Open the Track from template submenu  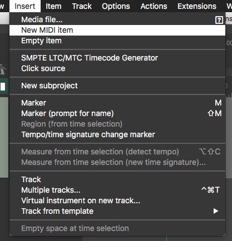point(117,211)
